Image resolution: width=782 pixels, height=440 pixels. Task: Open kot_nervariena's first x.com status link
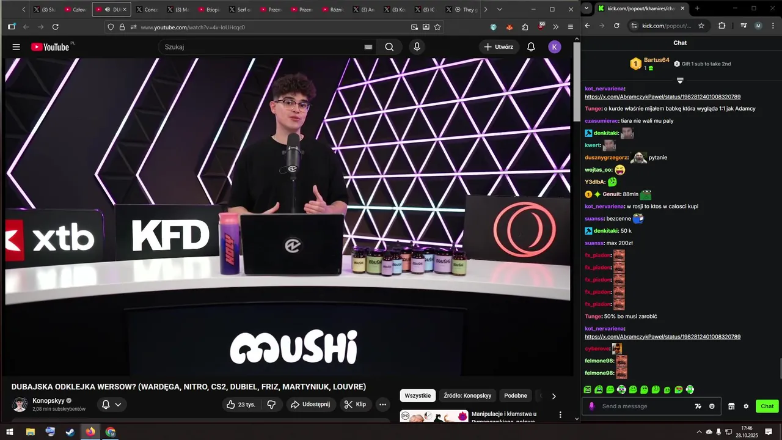tap(663, 97)
